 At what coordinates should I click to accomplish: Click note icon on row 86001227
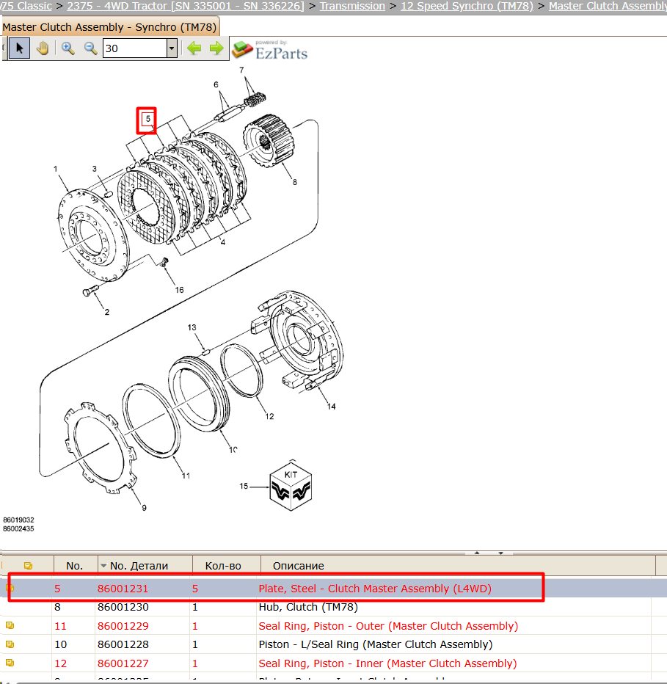(x=10, y=663)
